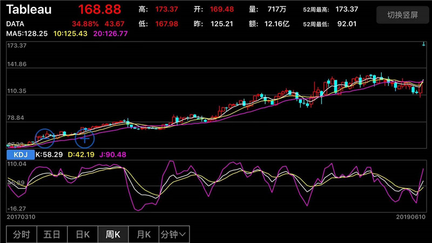Switch to the 五日 tab
The image size is (432, 243).
52,234
